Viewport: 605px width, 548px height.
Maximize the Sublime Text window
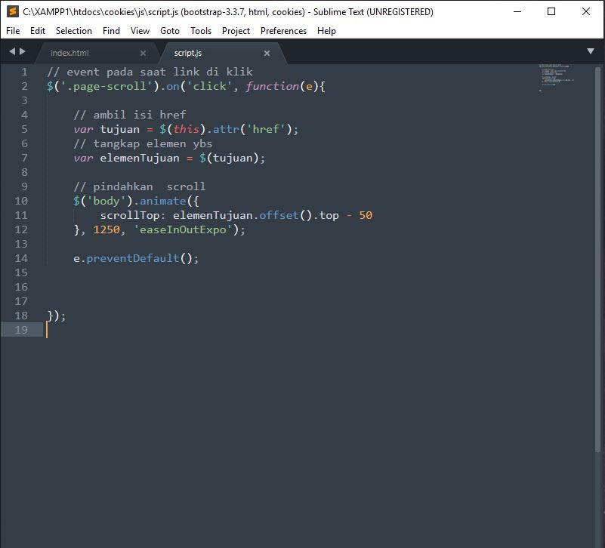[x=551, y=11]
